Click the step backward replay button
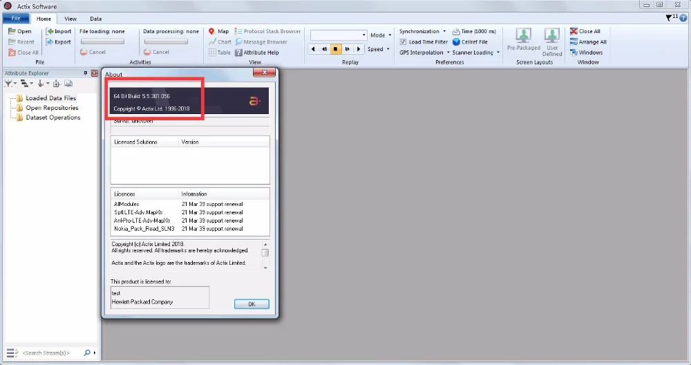Screen dimensions: 691x365 tap(324, 49)
